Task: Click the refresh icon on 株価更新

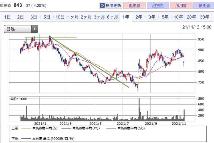Action: [x=102, y=6]
